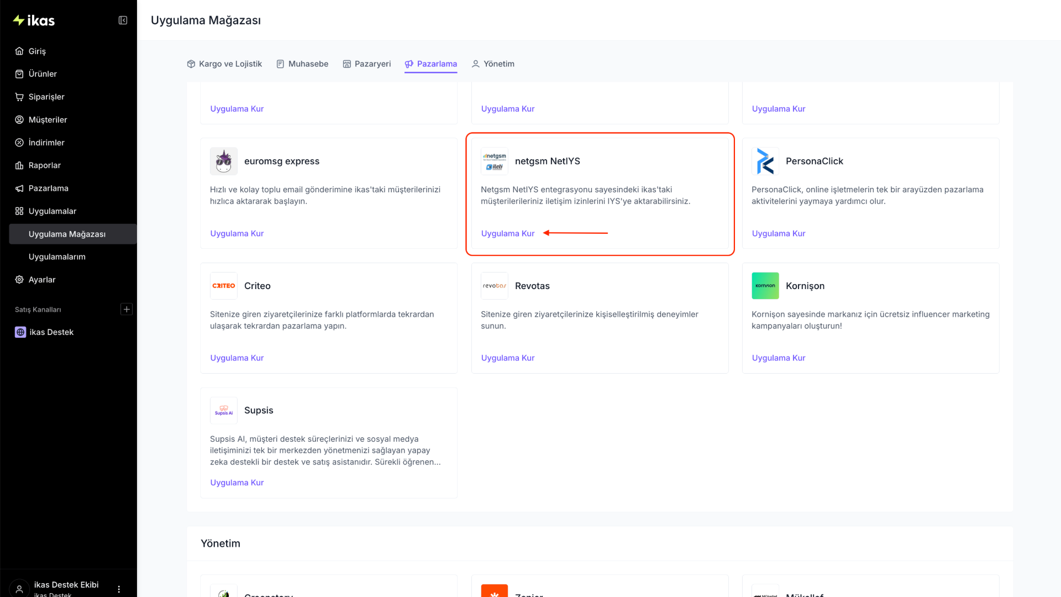1061x597 pixels.
Task: Click the ikas Destek globe icon
Action: [x=20, y=332]
